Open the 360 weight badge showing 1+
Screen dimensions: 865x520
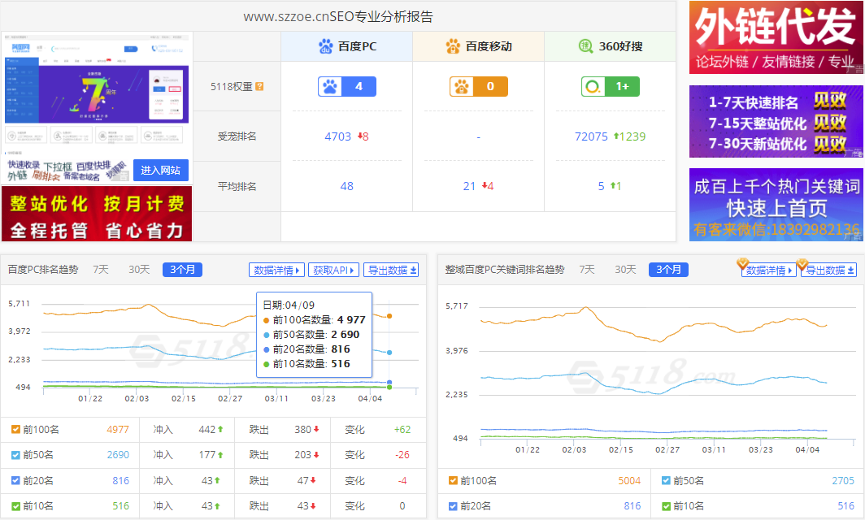click(x=610, y=86)
